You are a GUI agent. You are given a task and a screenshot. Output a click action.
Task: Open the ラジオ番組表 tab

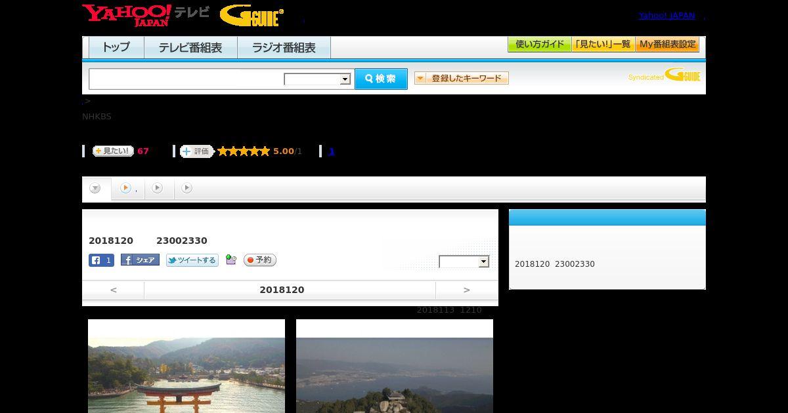click(284, 47)
